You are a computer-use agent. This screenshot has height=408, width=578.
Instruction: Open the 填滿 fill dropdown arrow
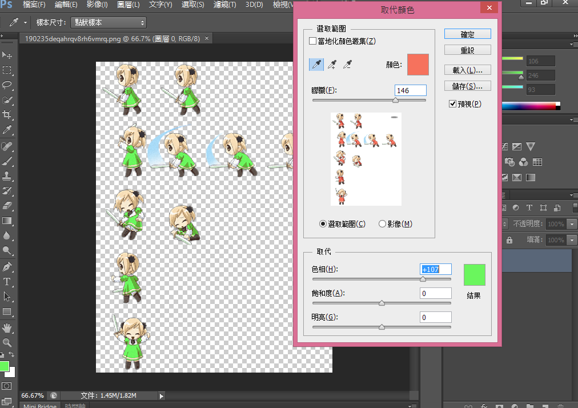(x=572, y=240)
